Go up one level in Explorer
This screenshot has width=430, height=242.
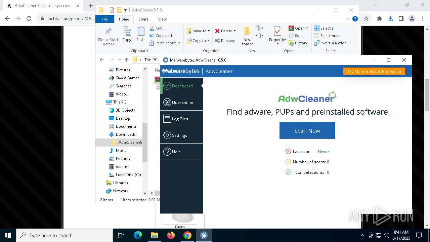(x=127, y=60)
